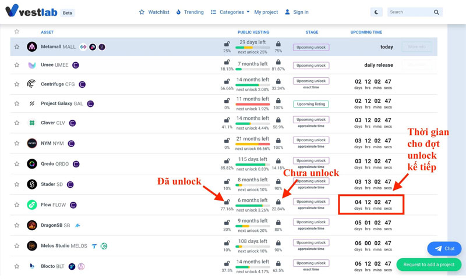Click the DragonSB countdown timer
Image resolution: width=466 pixels, height=279 pixels.
(373, 225)
